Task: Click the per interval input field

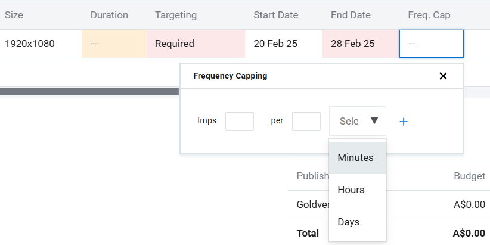Action: click(306, 121)
